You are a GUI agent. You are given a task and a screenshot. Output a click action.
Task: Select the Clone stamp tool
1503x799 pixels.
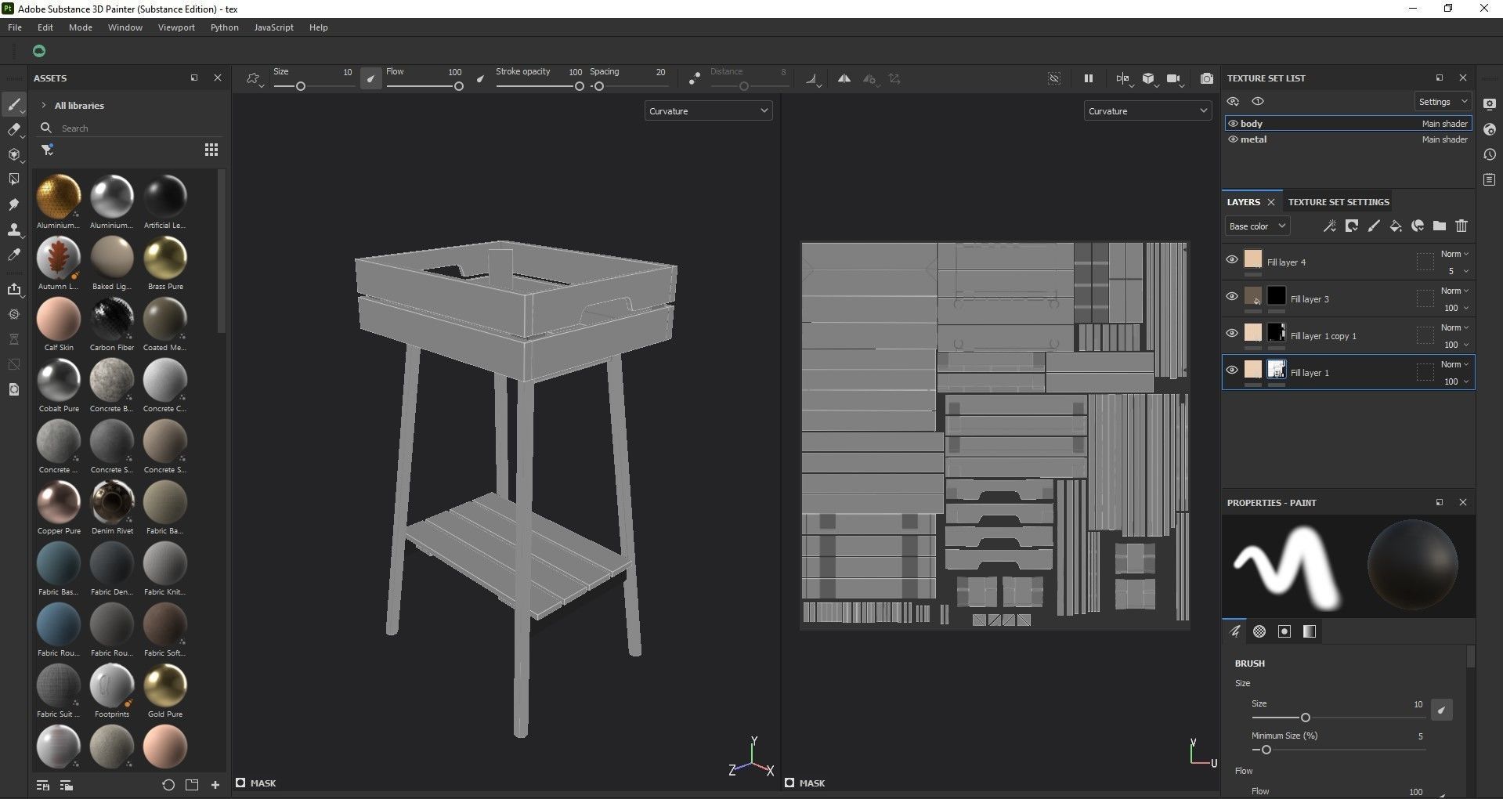[x=13, y=230]
